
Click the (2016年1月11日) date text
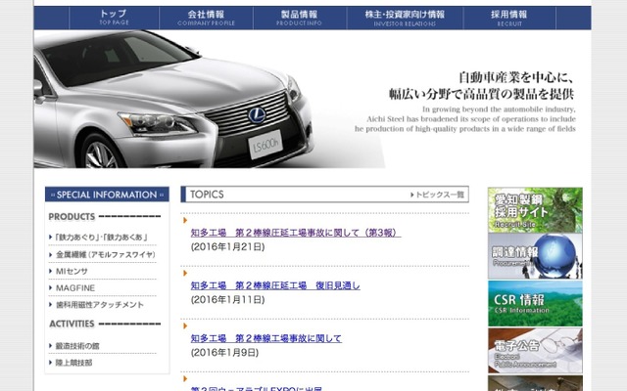[227, 300]
